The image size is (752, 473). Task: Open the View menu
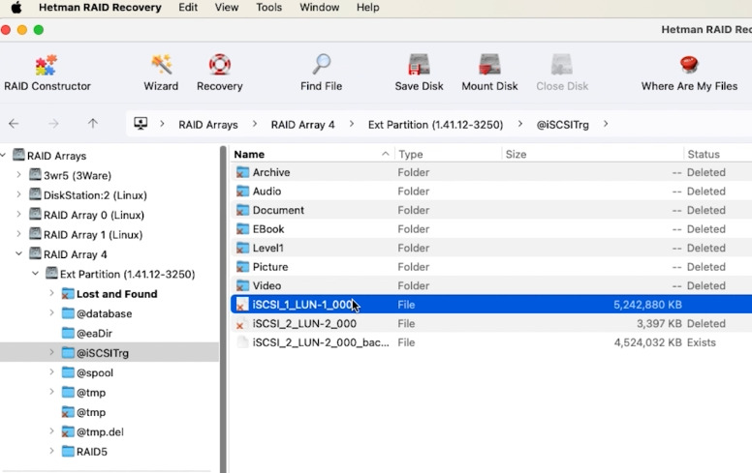(x=227, y=8)
